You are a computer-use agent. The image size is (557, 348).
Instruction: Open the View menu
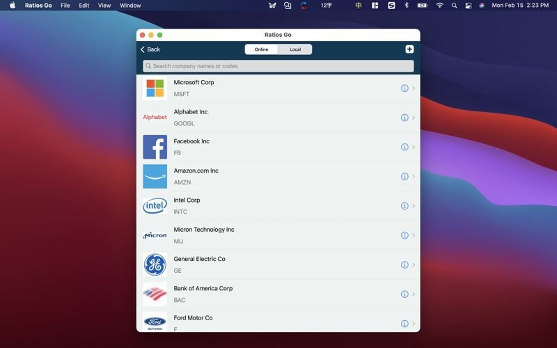click(104, 6)
